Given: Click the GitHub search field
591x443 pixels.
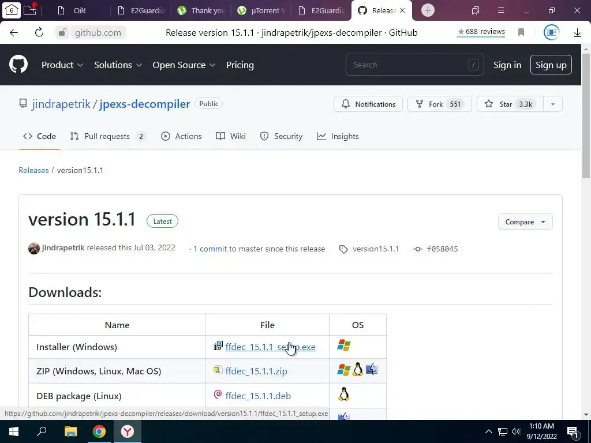Looking at the screenshot, I should tap(414, 65).
